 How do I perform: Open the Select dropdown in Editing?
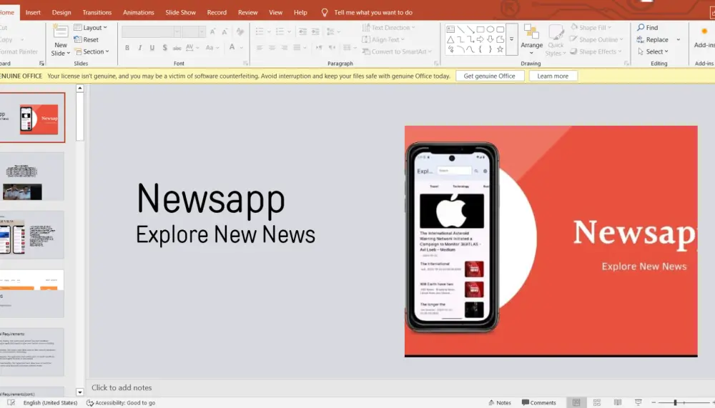653,51
